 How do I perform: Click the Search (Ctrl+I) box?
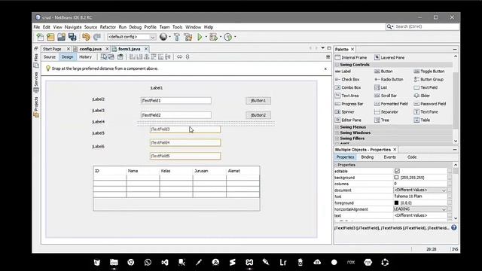coord(423,27)
